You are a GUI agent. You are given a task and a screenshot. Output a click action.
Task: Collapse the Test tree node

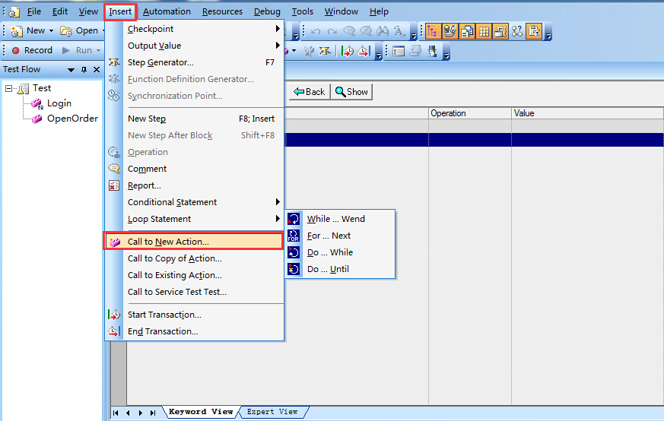tap(9, 89)
